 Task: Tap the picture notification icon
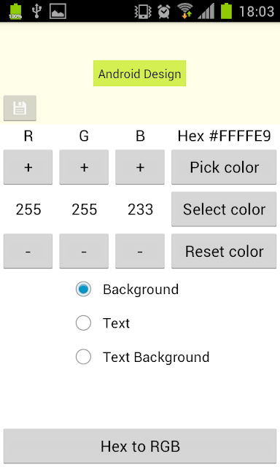[58, 12]
